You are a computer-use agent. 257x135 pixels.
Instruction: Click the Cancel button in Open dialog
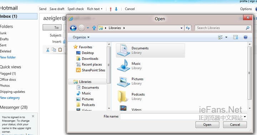click(x=235, y=125)
